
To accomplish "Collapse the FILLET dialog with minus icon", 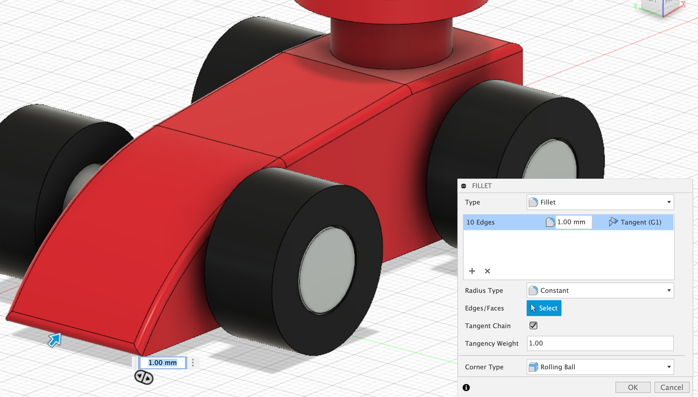I will (x=464, y=186).
